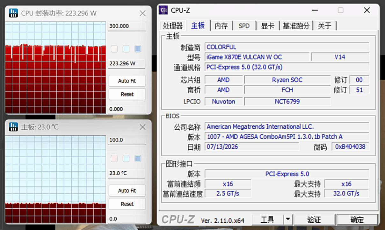This screenshot has height=230, width=385.
Task: Edit the 100.0 maximum temperature field
Action: click(127, 140)
